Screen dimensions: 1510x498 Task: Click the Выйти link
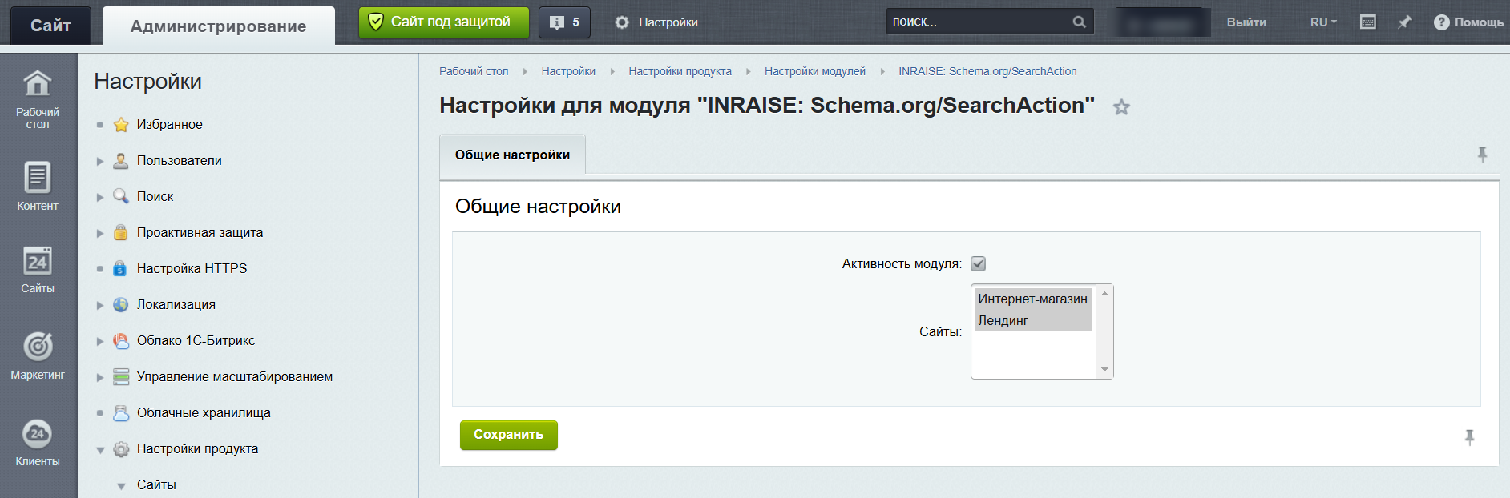point(1246,22)
